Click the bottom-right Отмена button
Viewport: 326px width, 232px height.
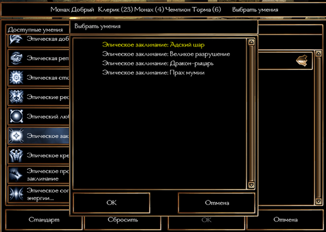click(285, 219)
